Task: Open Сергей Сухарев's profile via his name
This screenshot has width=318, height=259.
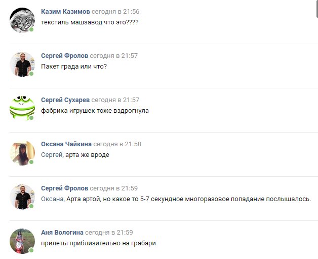Action: [x=65, y=100]
